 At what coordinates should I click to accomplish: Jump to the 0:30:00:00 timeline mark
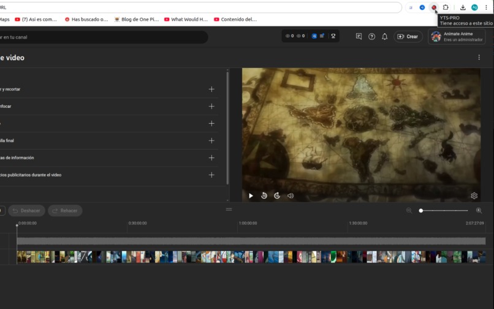coord(138,223)
